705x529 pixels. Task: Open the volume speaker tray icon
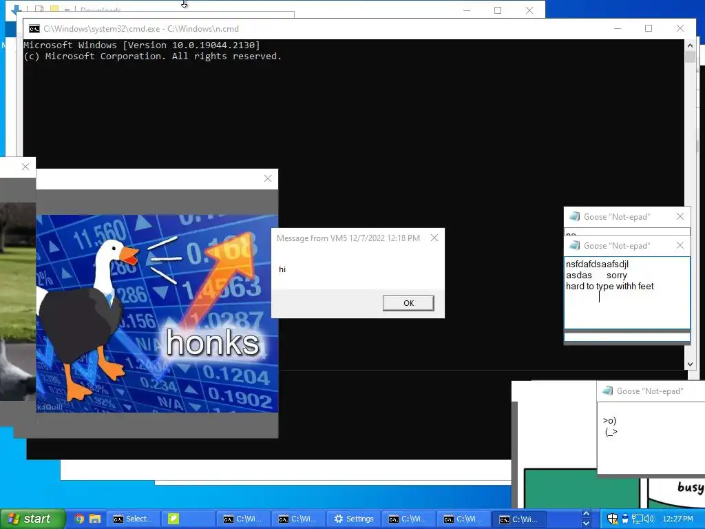tap(649, 519)
